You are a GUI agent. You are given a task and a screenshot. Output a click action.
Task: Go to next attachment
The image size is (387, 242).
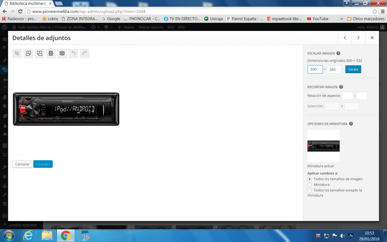pyautogui.click(x=359, y=38)
